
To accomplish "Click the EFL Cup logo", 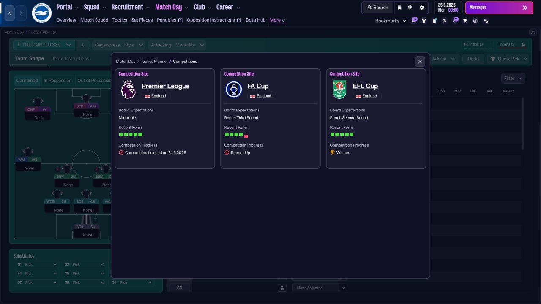I will tap(339, 90).
